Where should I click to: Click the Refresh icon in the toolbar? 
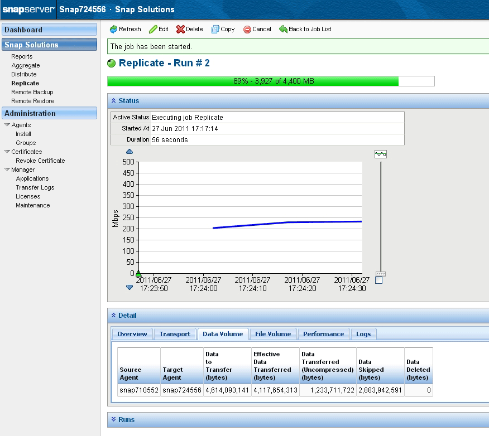coord(113,30)
